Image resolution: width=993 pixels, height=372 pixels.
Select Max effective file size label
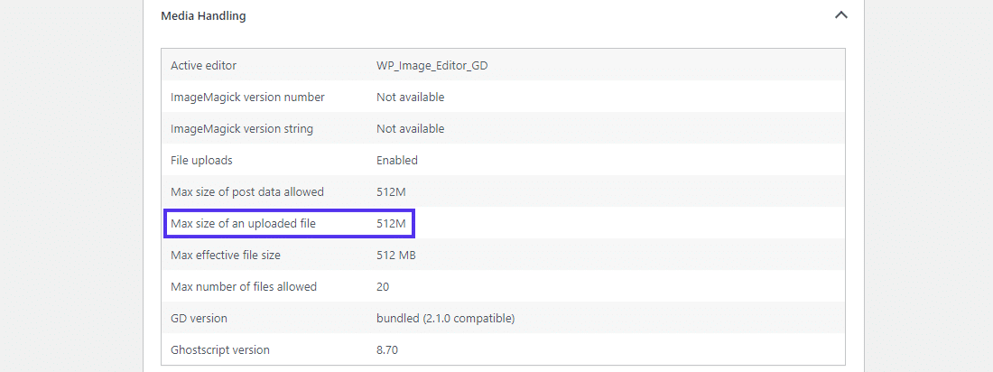226,255
